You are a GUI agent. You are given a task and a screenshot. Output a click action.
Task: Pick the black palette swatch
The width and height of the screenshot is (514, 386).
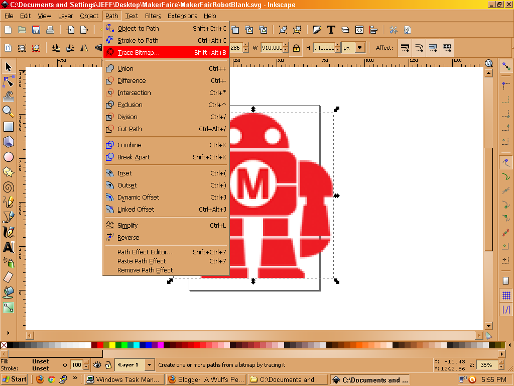point(10,345)
